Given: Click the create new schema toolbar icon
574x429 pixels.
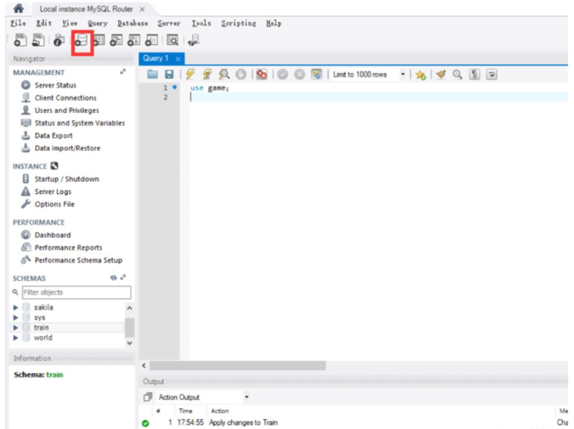Looking at the screenshot, I should click(82, 39).
